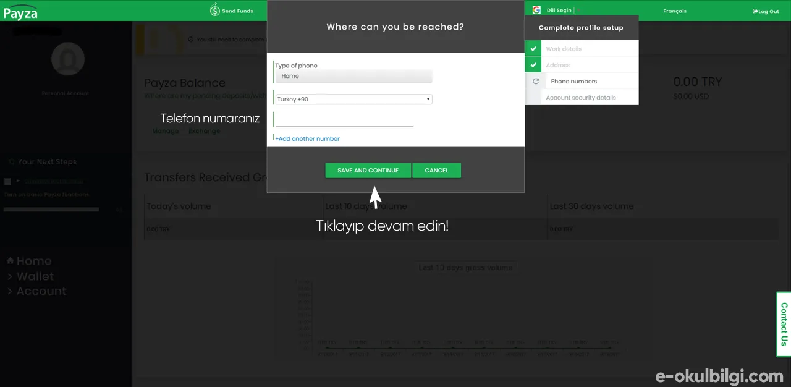Image resolution: width=791 pixels, height=387 pixels.
Task: Open the Send Funds dollar icon
Action: (x=214, y=10)
